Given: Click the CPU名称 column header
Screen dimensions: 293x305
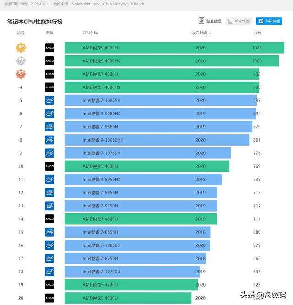Looking at the screenshot, I should (90, 33).
